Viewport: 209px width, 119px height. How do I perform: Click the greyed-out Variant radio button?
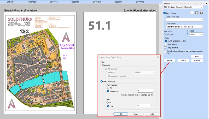(x=106, y=72)
